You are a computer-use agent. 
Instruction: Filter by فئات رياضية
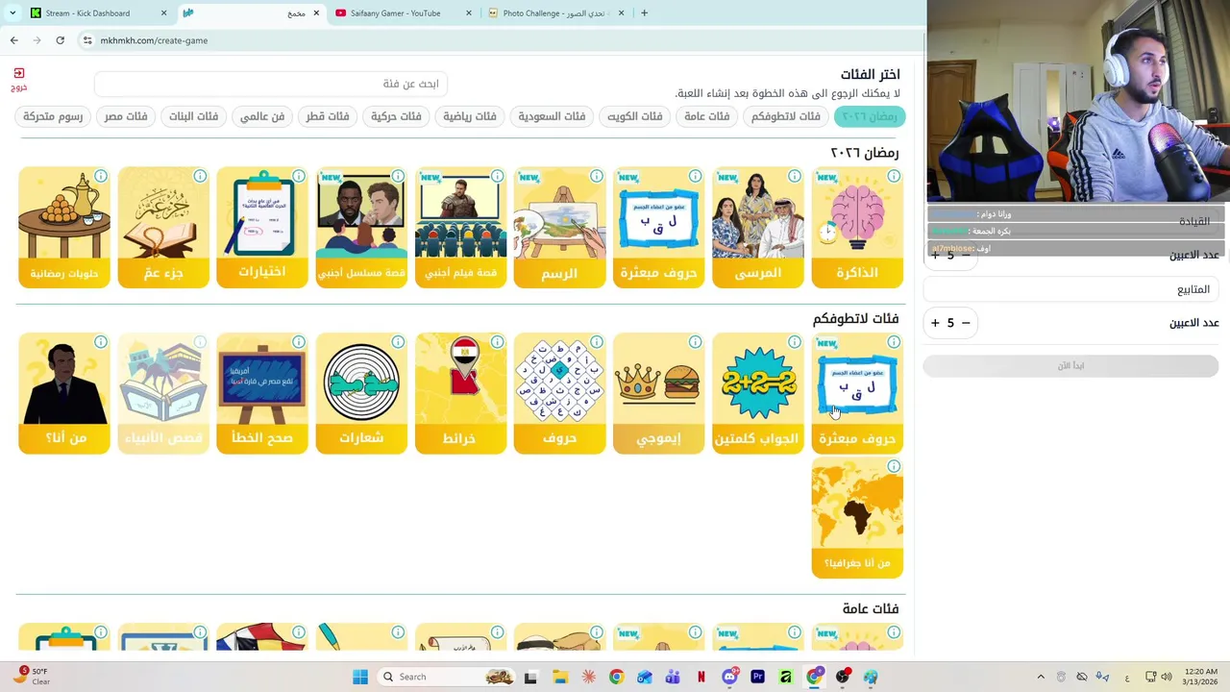point(470,116)
